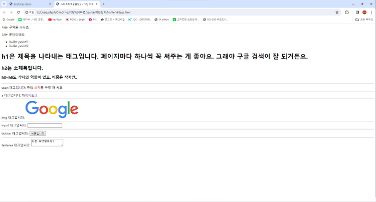Click the red text in the span line

point(37,88)
